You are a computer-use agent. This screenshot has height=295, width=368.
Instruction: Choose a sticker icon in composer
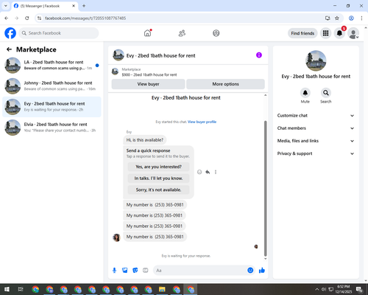pos(135,271)
